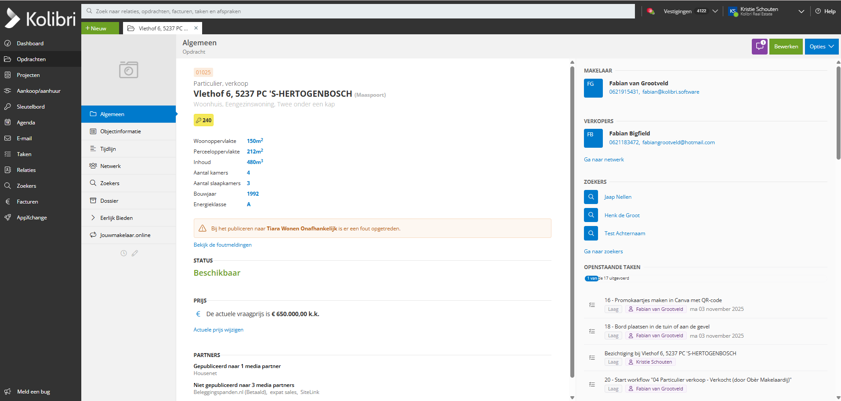Click the tasks progress bar

[x=591, y=278]
